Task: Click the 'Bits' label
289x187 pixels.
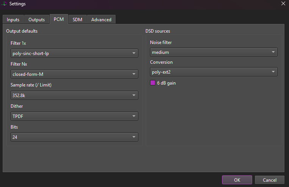Action: (14, 127)
